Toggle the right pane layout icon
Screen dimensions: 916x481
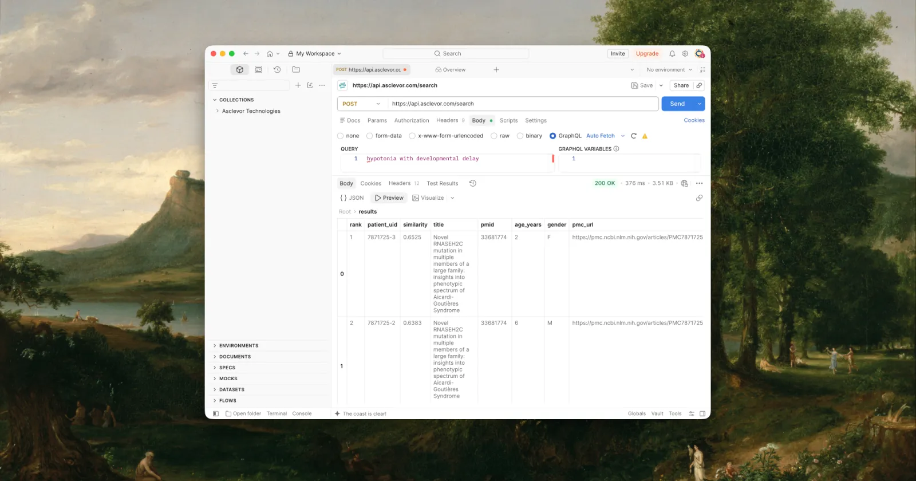click(702, 413)
